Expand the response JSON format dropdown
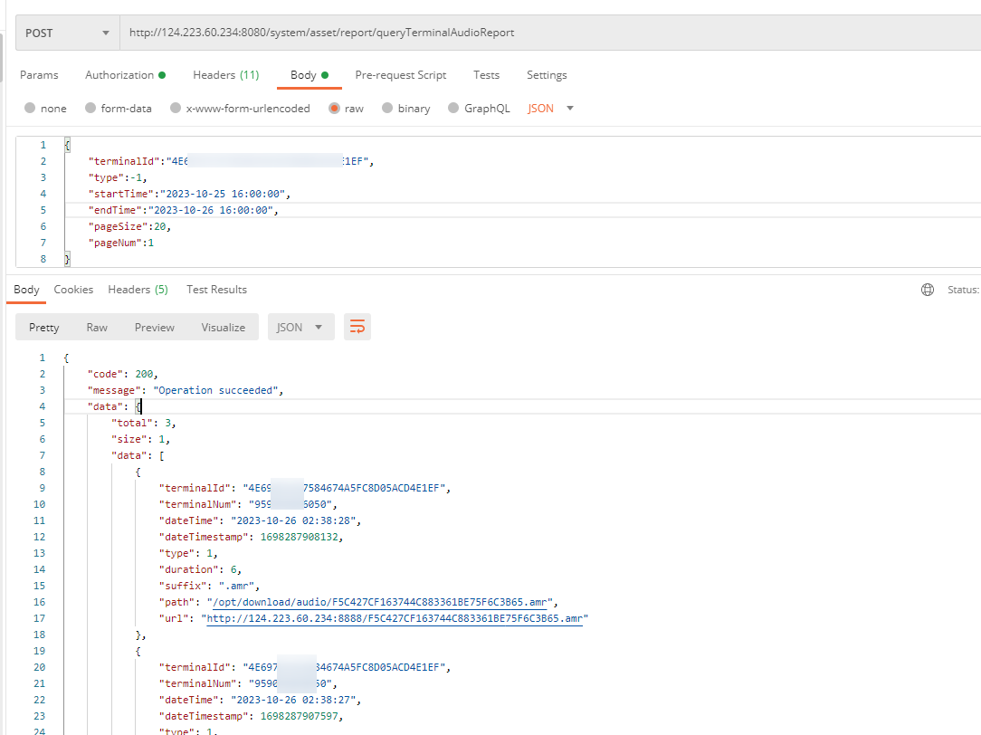981x735 pixels. 300,328
